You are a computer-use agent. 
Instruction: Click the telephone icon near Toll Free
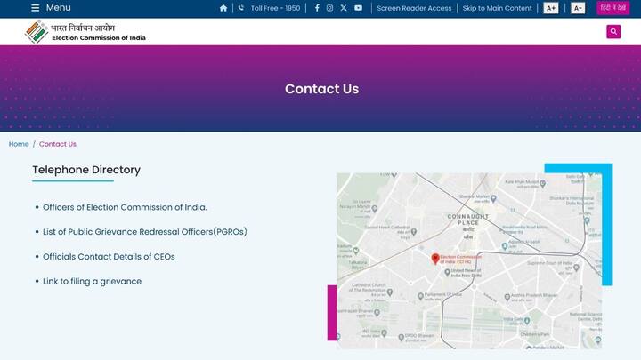[240, 8]
